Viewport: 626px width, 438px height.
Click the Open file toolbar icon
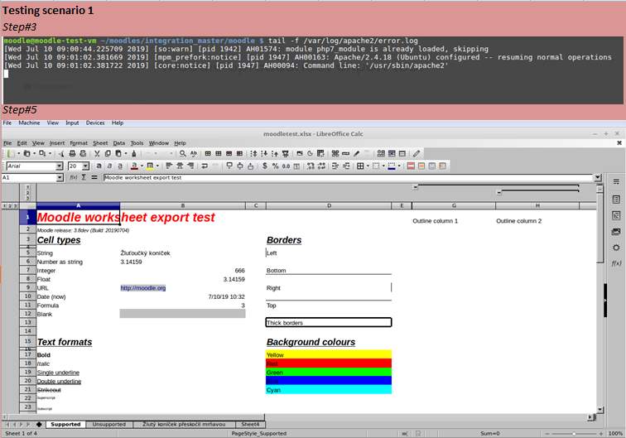[x=26, y=153]
